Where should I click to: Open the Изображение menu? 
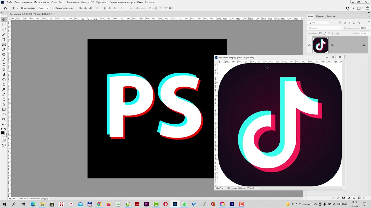tap(41, 2)
